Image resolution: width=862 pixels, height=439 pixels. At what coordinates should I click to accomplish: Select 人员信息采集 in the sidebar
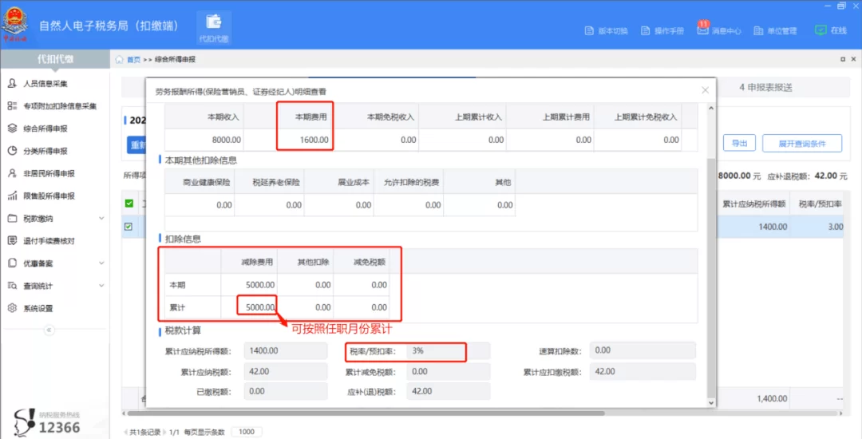coord(45,84)
